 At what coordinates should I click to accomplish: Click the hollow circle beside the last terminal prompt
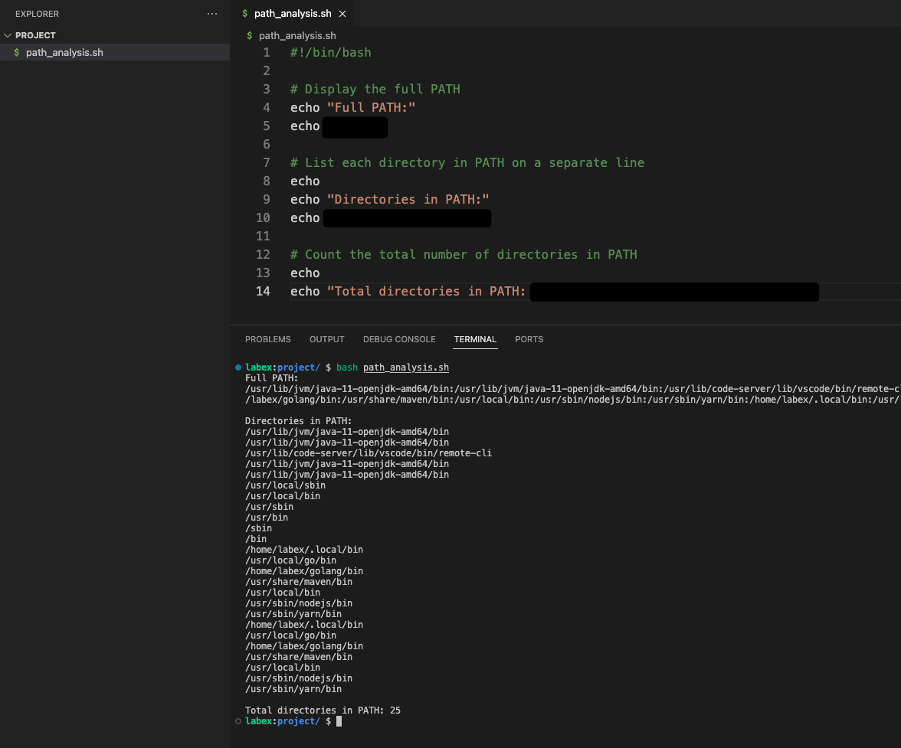[238, 721]
